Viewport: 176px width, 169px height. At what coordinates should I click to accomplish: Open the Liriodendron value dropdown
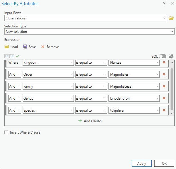pyautogui.click(x=134, y=98)
